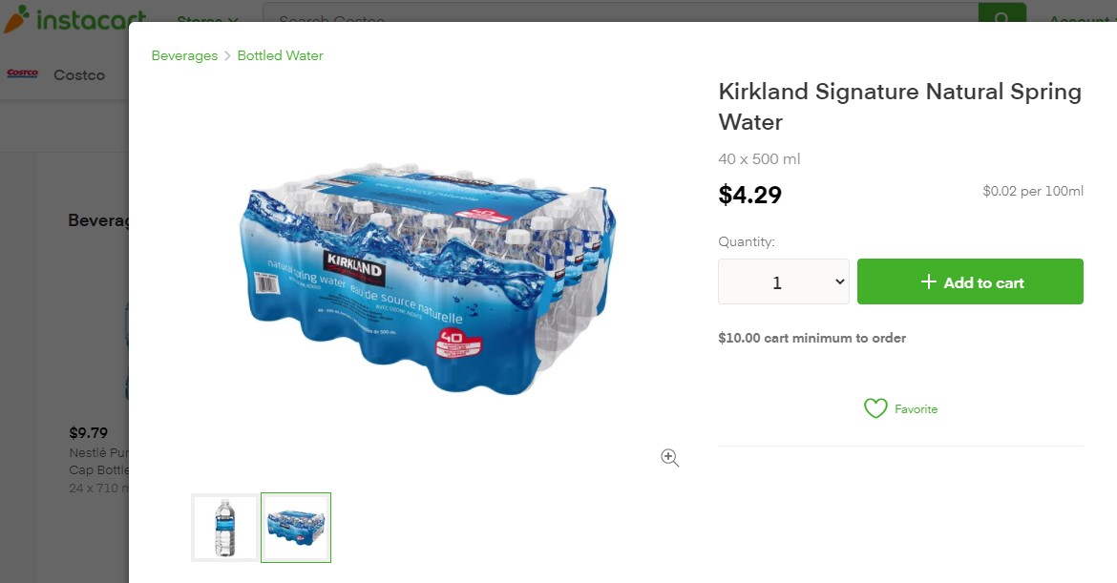Image resolution: width=1117 pixels, height=583 pixels.
Task: Select the single bottle thumbnail
Action: pyautogui.click(x=224, y=527)
